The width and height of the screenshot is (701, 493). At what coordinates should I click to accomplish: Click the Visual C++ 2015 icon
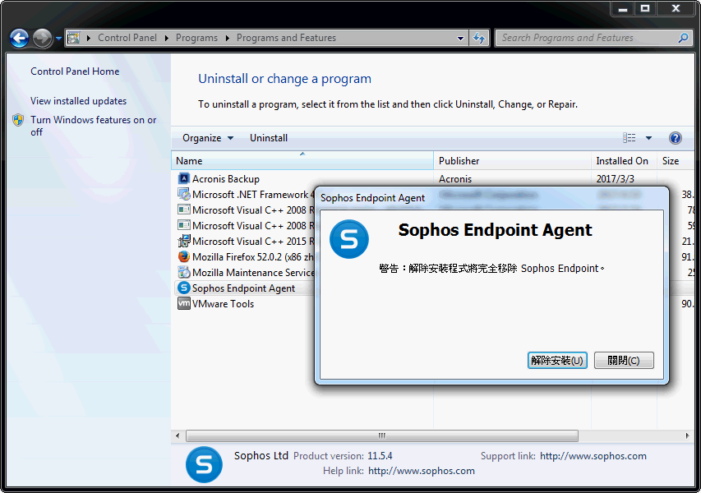pyautogui.click(x=183, y=242)
